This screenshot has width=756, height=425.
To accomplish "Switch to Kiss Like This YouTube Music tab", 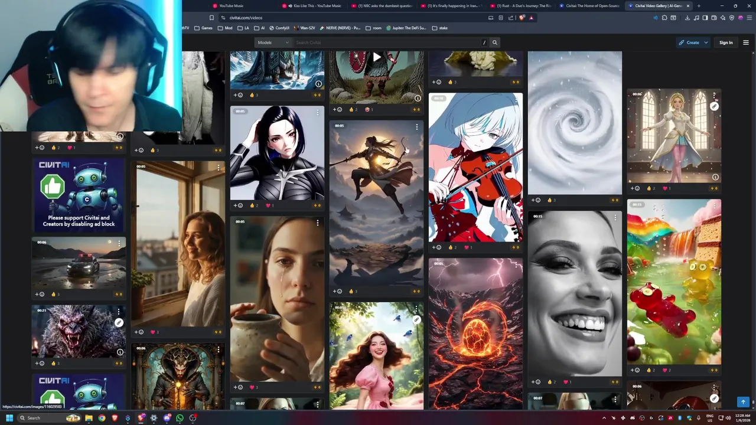I will (313, 6).
